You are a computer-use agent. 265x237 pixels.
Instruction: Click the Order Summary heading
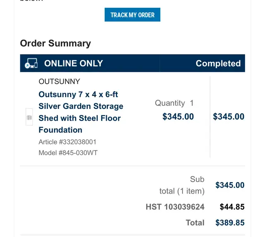[x=55, y=43]
